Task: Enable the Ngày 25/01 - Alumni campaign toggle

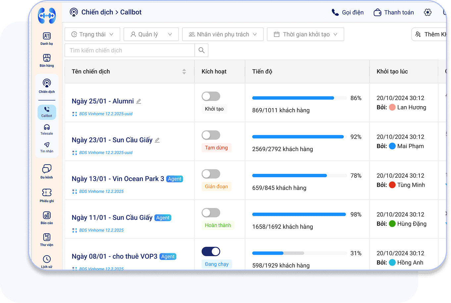Action: tap(211, 96)
